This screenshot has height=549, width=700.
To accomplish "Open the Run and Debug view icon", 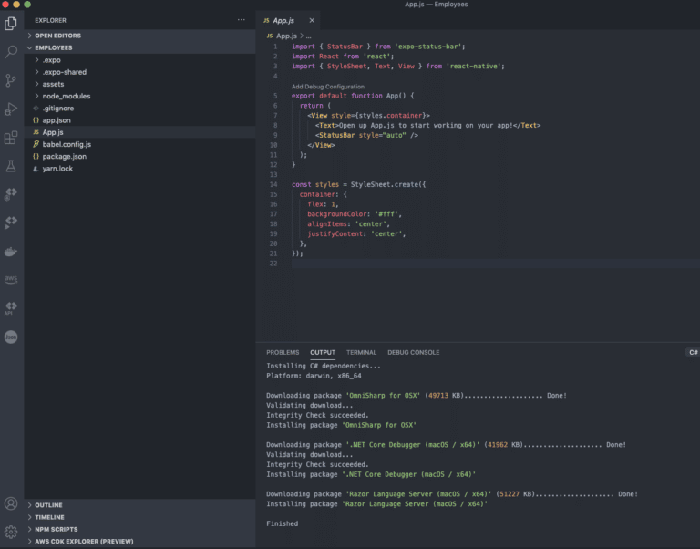I will pyautogui.click(x=11, y=109).
